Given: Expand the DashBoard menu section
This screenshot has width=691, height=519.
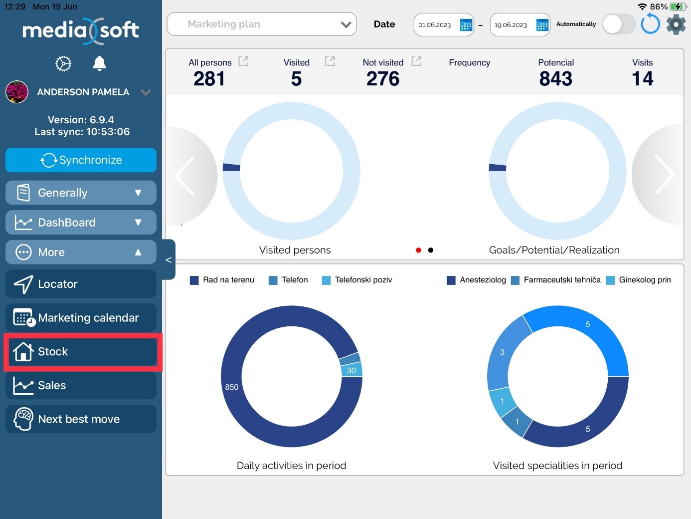Looking at the screenshot, I should 81,223.
